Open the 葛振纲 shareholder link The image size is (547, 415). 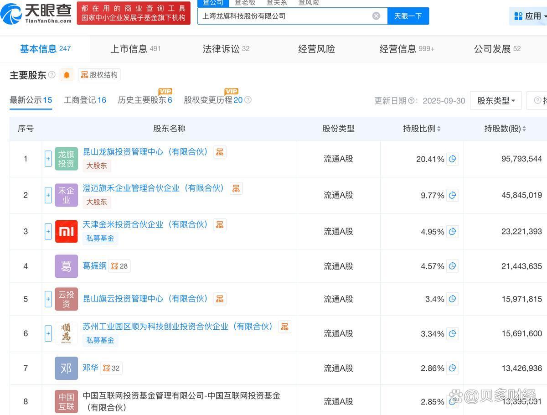coord(94,266)
